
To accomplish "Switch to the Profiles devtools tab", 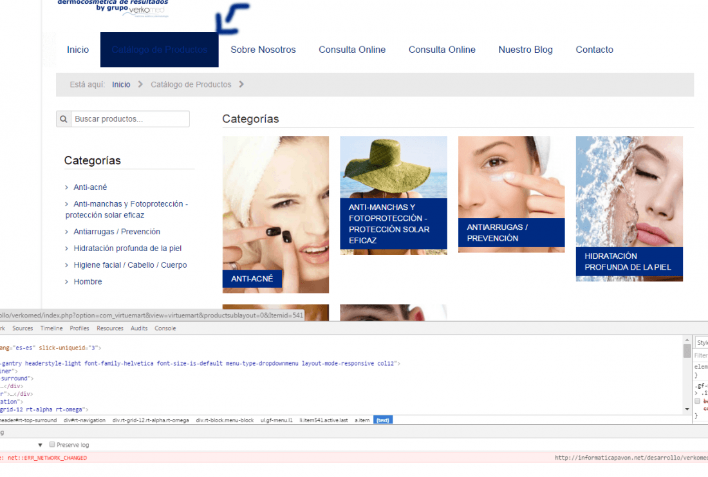I will (79, 328).
